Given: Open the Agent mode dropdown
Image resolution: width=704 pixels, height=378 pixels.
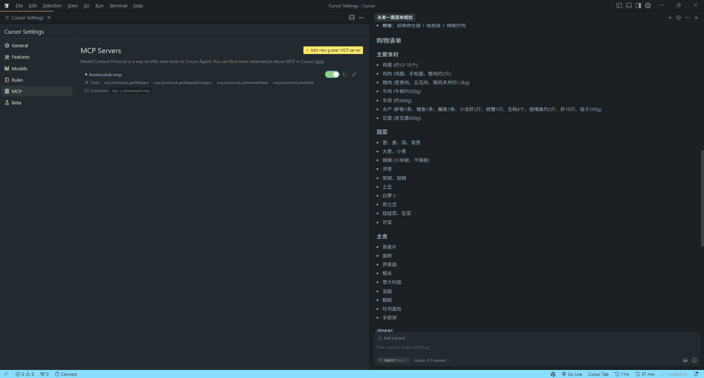Looking at the screenshot, I should (392, 360).
